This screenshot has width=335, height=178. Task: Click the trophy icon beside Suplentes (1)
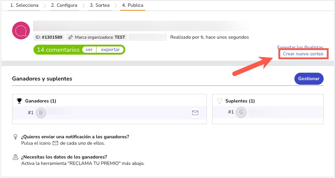pyautogui.click(x=220, y=101)
